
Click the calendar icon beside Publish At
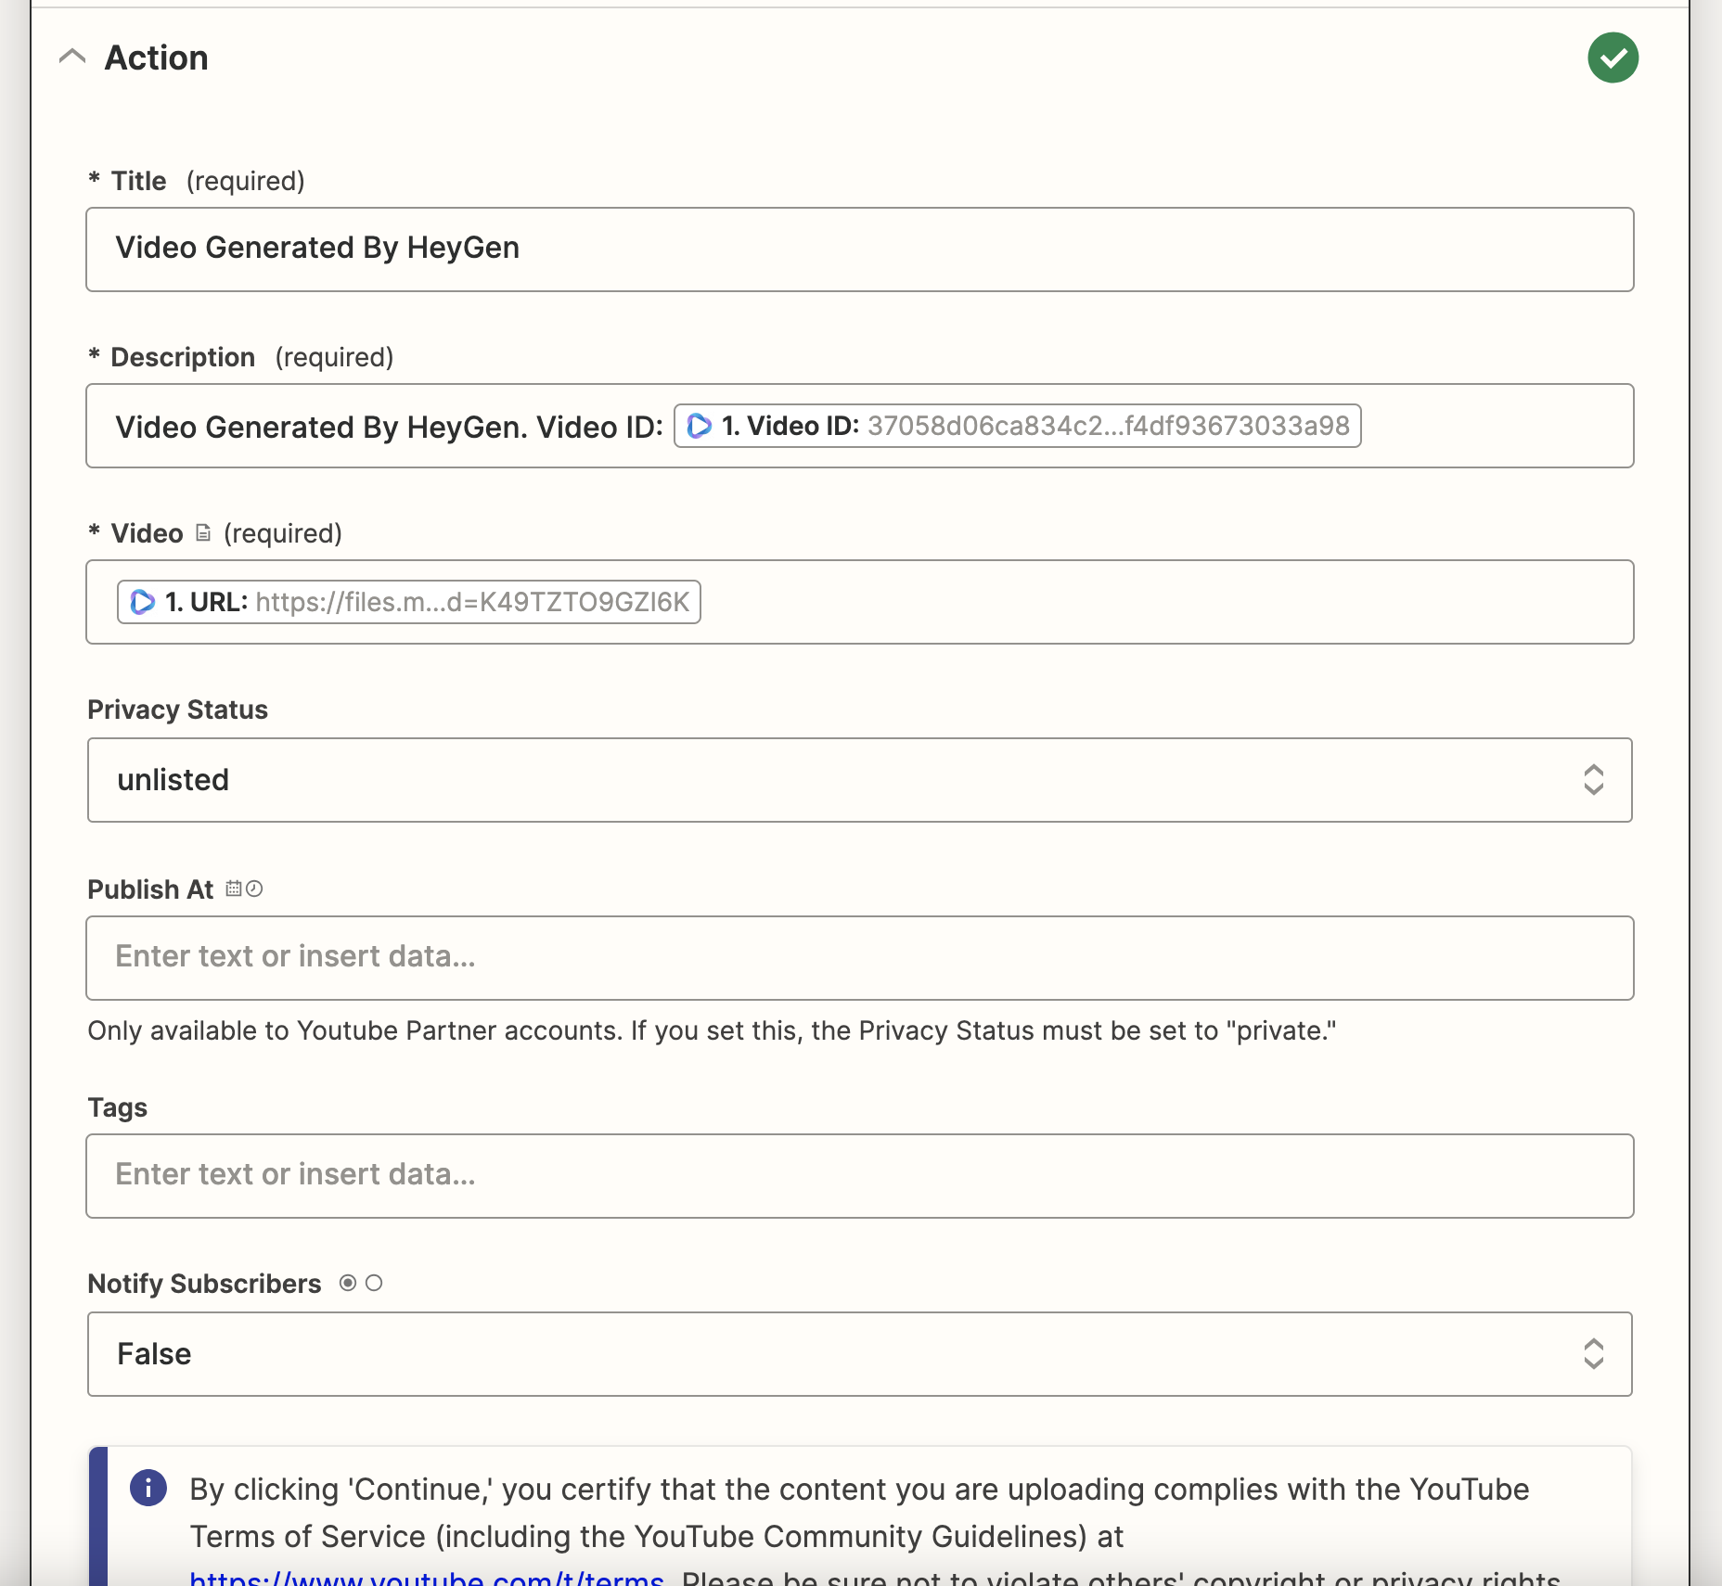tap(234, 889)
